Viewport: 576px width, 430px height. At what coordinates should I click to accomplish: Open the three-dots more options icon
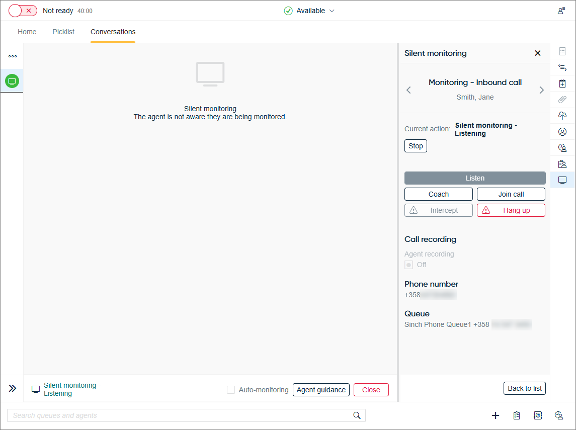pos(12,56)
